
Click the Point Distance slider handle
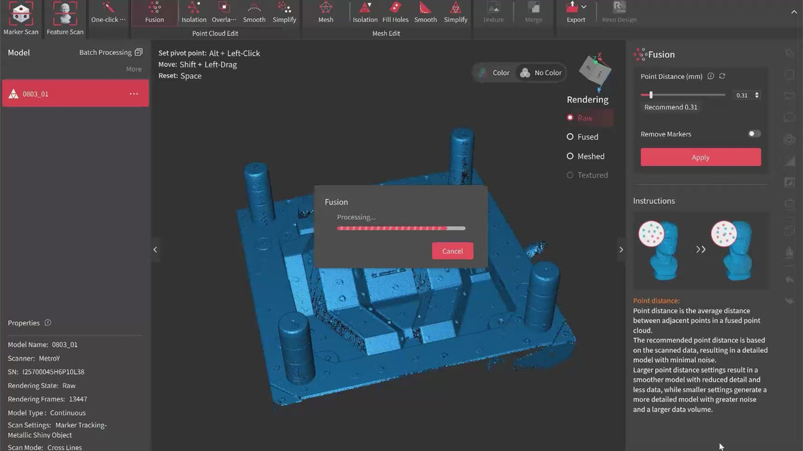650,95
